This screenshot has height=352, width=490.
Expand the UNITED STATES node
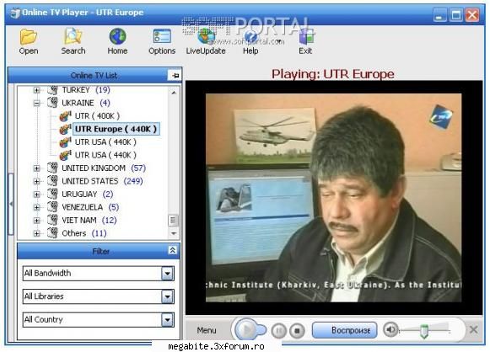36,181
